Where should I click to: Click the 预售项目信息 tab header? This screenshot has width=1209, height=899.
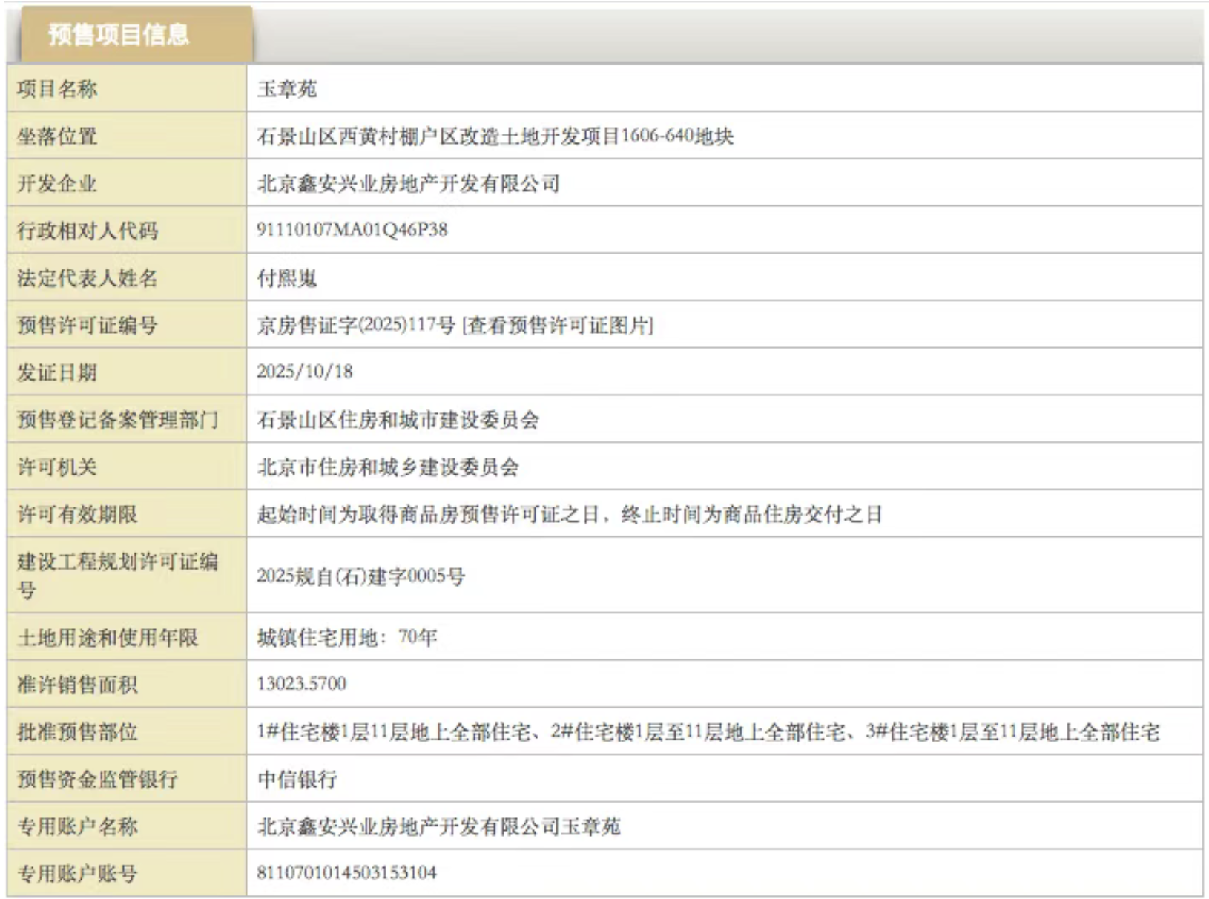pyautogui.click(x=119, y=34)
